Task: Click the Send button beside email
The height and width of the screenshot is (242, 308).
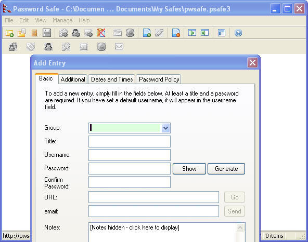Action: pyautogui.click(x=235, y=211)
